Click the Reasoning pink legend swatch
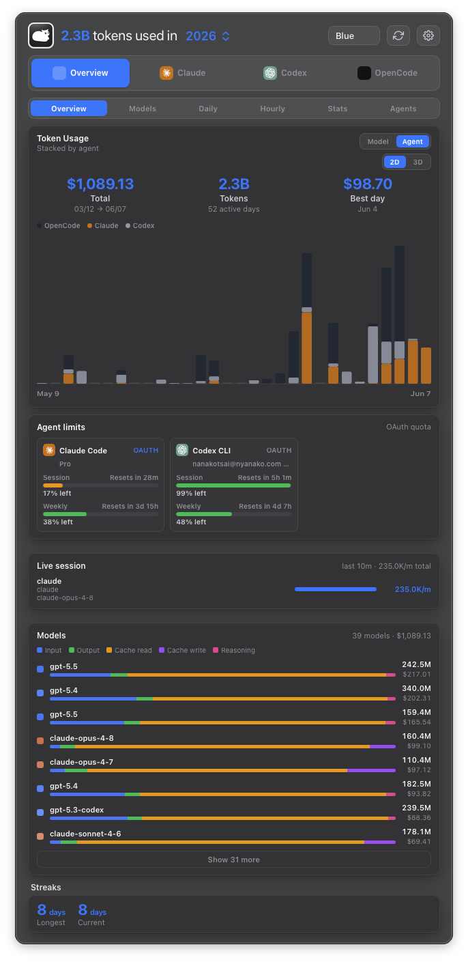The image size is (468, 962). click(216, 651)
